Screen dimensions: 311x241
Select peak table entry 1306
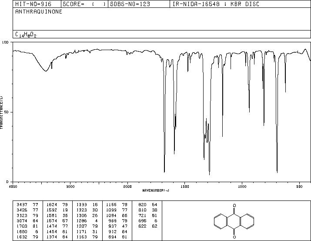82,215
